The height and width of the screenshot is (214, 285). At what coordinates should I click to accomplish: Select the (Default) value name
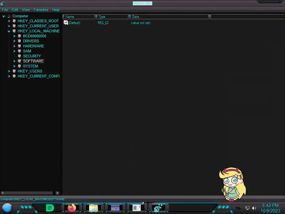pos(74,23)
